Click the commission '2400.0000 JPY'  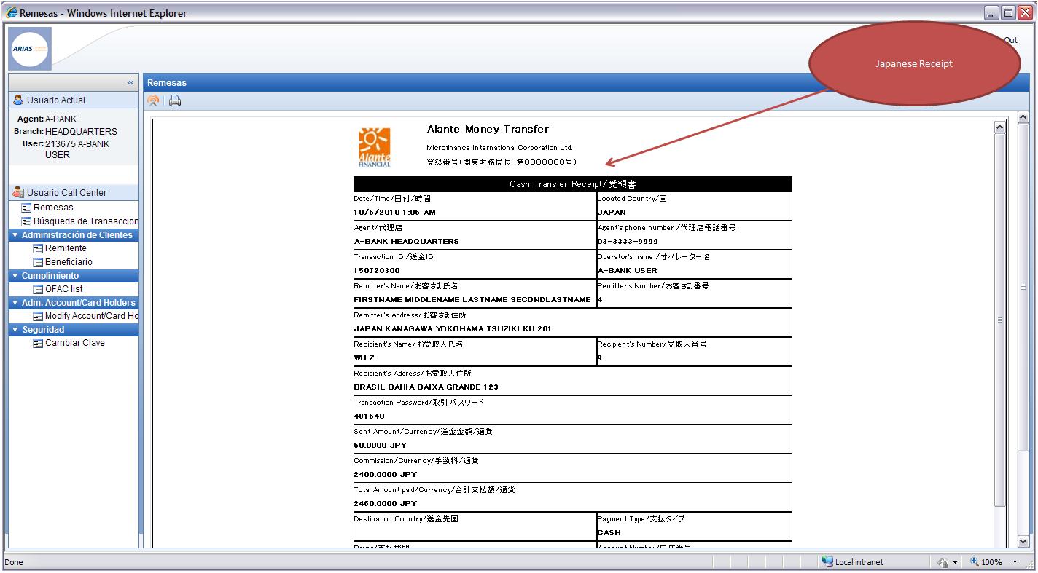coord(386,475)
